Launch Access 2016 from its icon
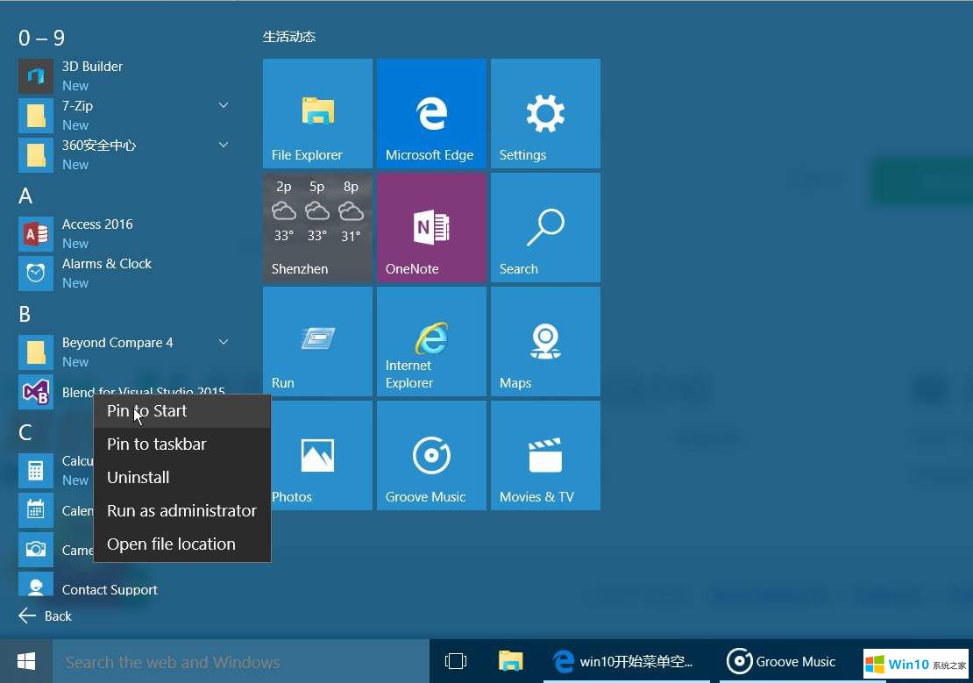Image resolution: width=973 pixels, height=683 pixels. pyautogui.click(x=35, y=234)
